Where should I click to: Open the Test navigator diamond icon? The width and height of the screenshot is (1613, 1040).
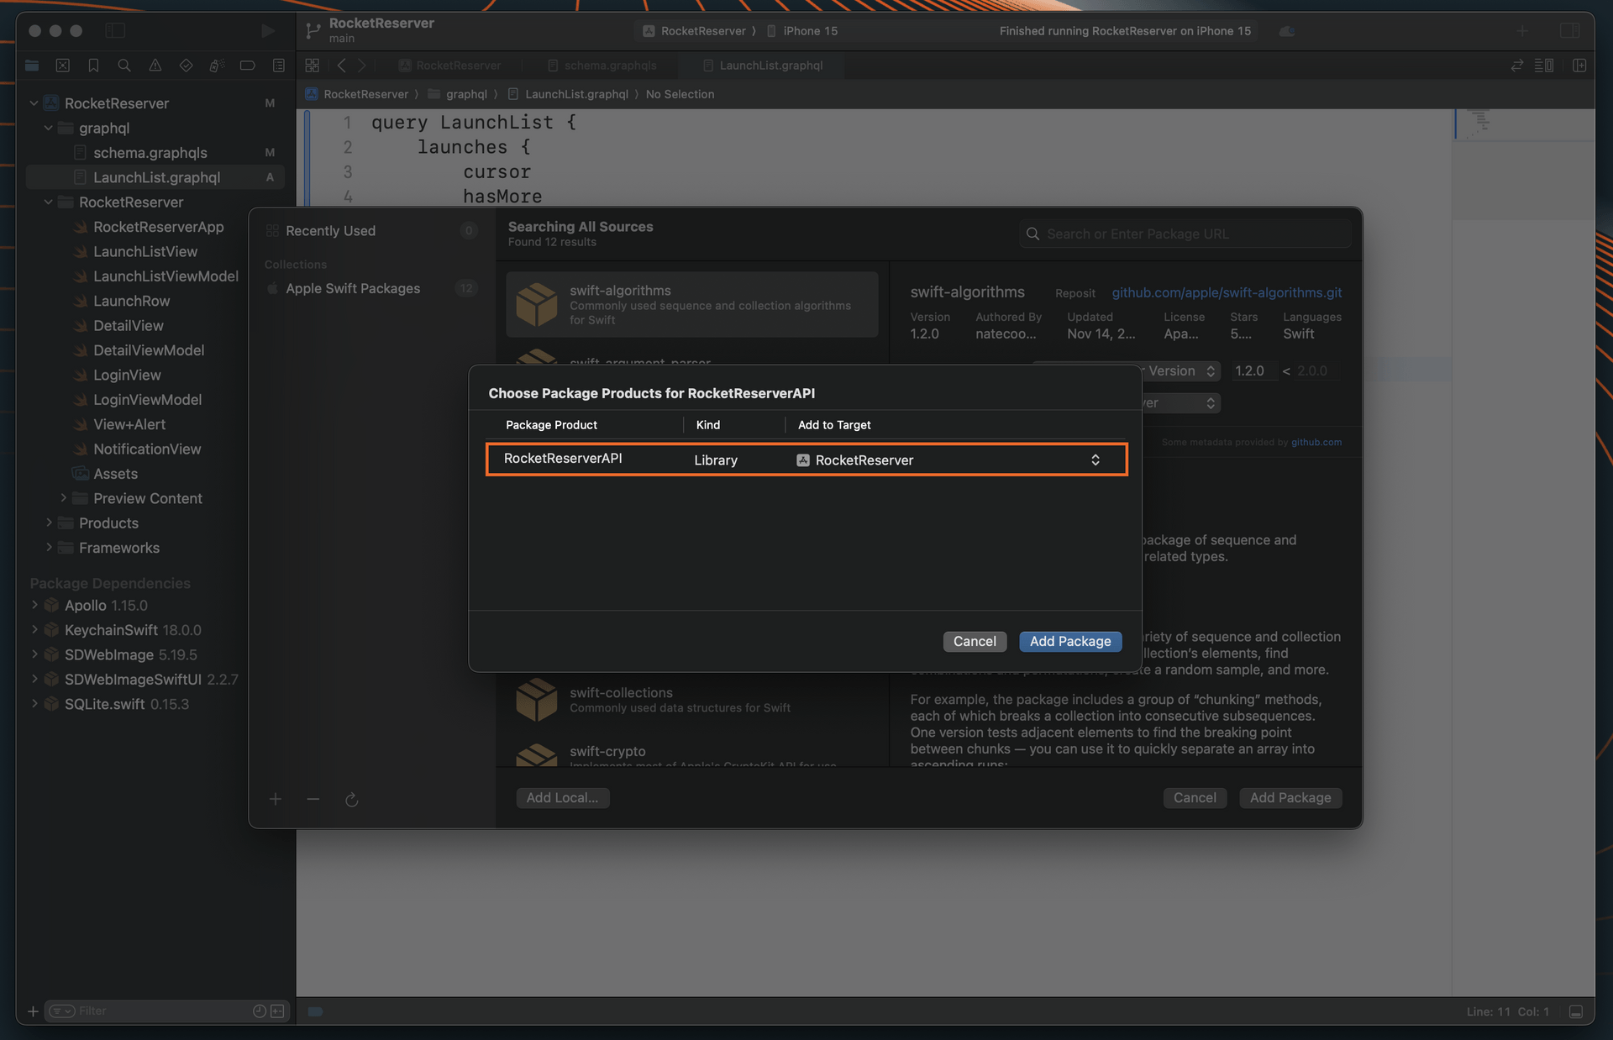point(186,66)
